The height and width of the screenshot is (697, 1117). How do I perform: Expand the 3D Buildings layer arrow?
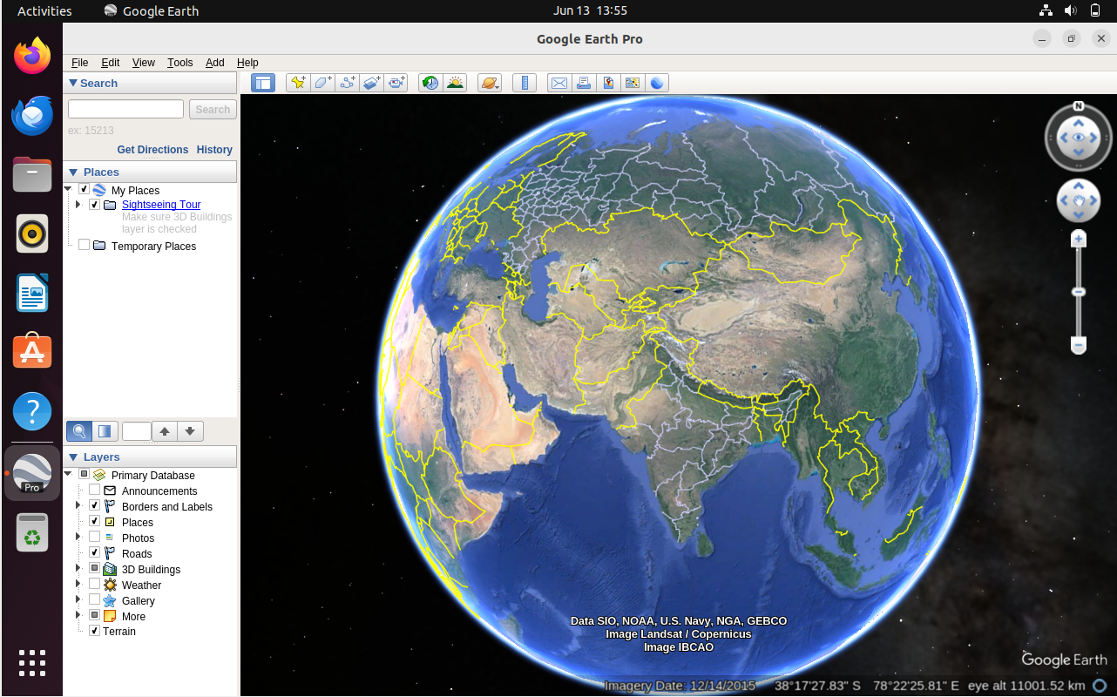coord(78,569)
